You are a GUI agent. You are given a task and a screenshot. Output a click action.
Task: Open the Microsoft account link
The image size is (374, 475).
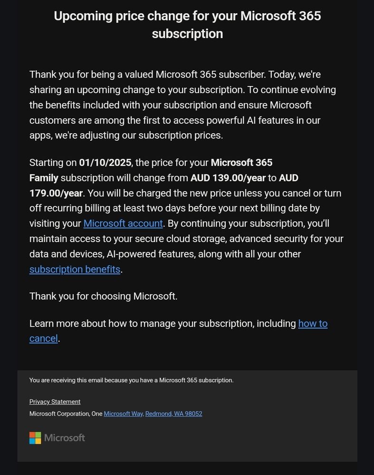click(123, 223)
